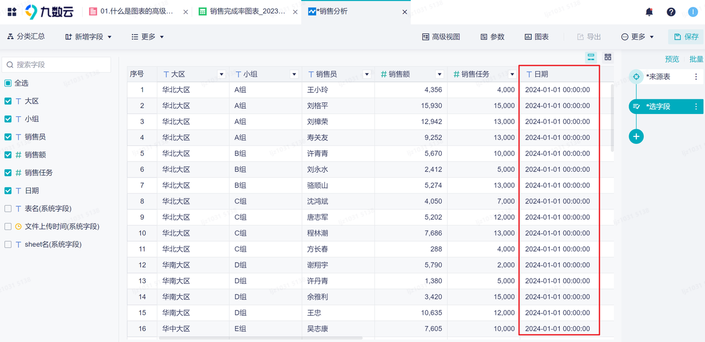Viewport: 705px width, 342px height.
Task: Open the left 更多 dropdown with list icon
Action: click(x=147, y=36)
